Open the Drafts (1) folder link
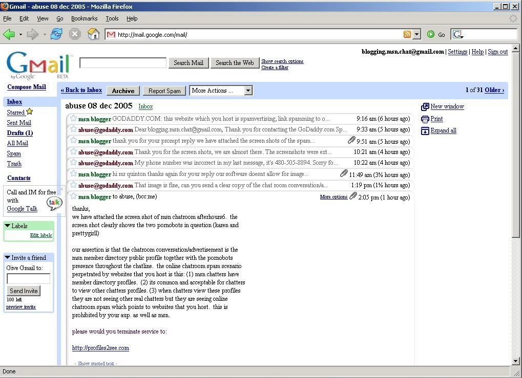522x378 pixels. tap(20, 133)
